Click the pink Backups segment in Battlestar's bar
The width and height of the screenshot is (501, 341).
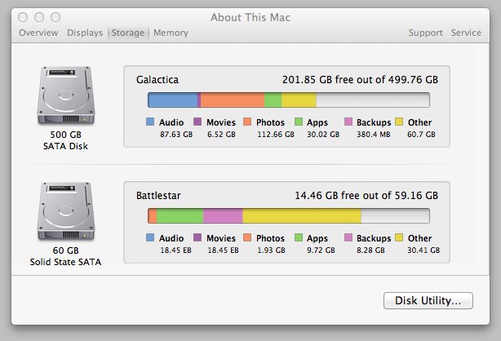tap(223, 216)
